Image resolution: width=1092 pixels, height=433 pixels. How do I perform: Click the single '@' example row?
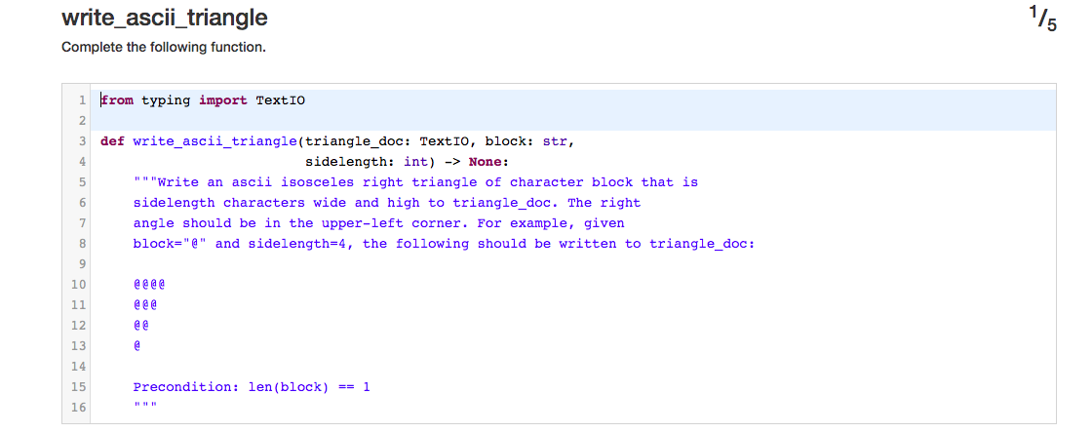pos(137,346)
